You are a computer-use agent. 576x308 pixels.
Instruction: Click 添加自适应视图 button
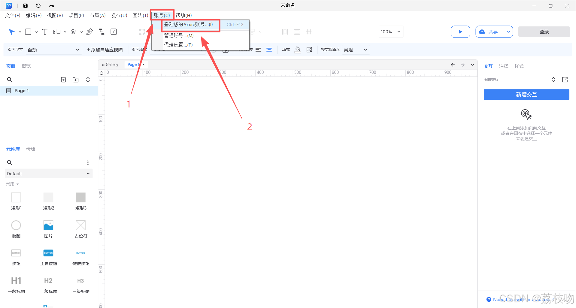(x=105, y=50)
